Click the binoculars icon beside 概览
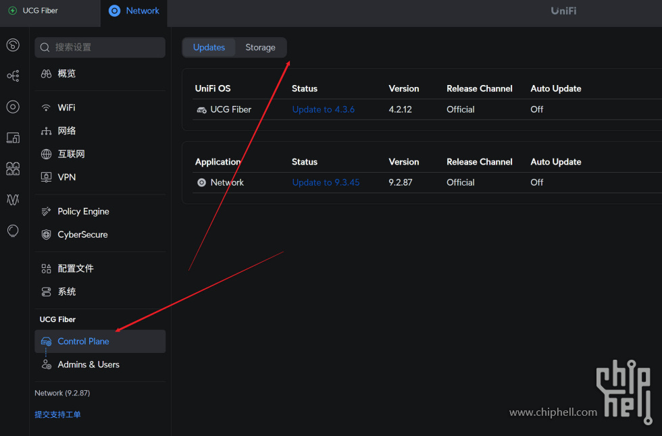 (x=46, y=74)
